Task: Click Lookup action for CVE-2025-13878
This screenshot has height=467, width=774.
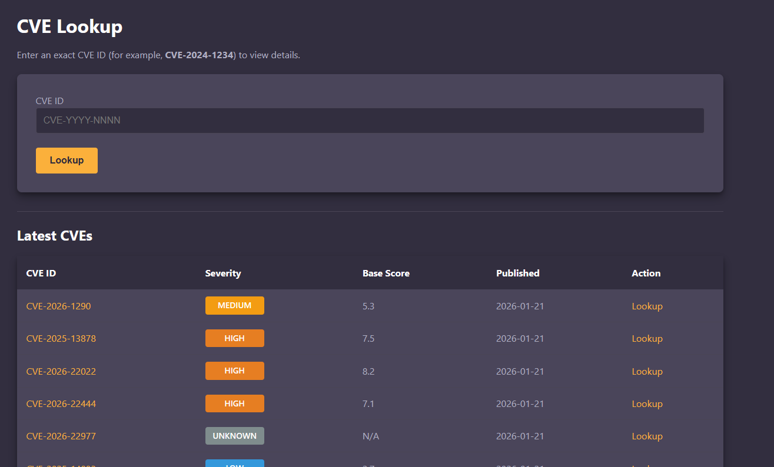Action: (647, 339)
